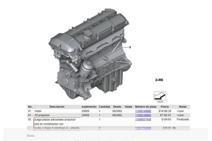Click the arrow icon labeled 13808
The width and height of the screenshot is (212, 141).
(160, 96)
